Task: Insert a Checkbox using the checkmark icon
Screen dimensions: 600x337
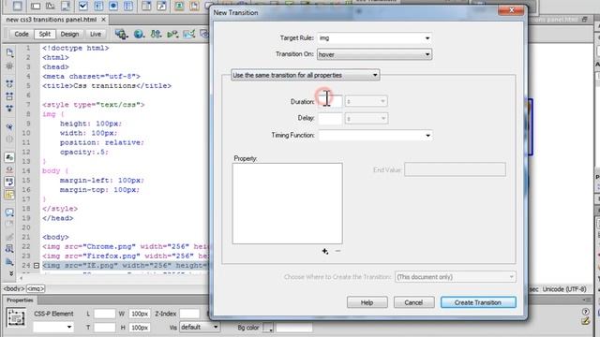Action: tap(83, 6)
